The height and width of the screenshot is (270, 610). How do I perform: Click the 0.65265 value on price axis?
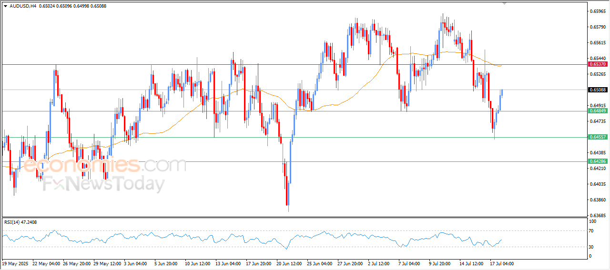[x=598, y=74]
